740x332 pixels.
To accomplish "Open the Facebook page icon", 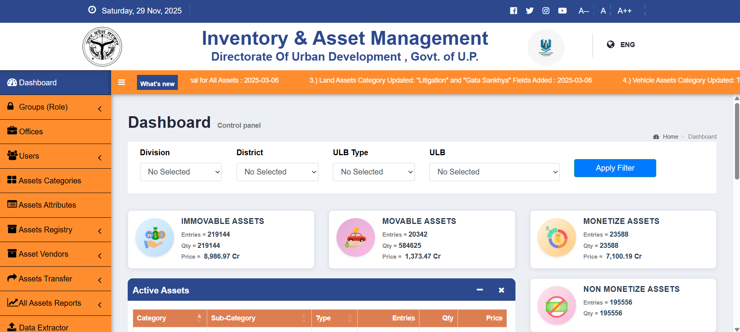I will point(513,11).
